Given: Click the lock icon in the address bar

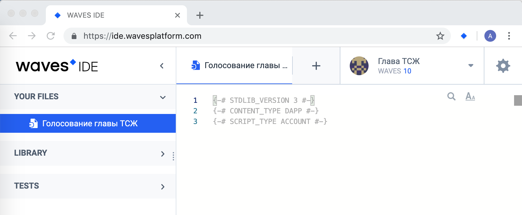Looking at the screenshot, I should pyautogui.click(x=74, y=36).
